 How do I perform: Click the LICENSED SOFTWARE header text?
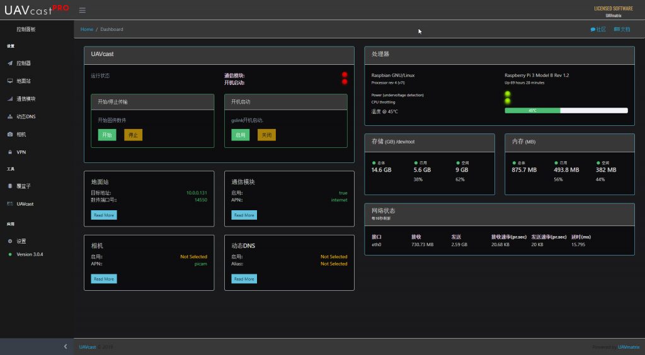click(x=614, y=8)
